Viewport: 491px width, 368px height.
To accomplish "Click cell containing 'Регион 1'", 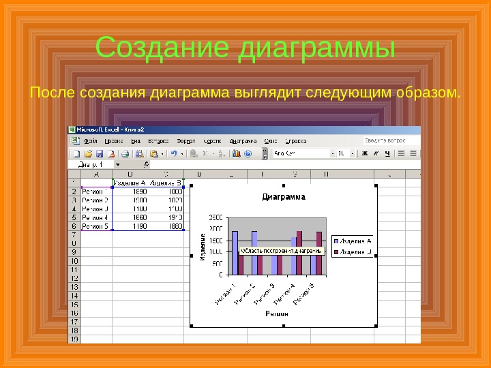I will click(96, 191).
